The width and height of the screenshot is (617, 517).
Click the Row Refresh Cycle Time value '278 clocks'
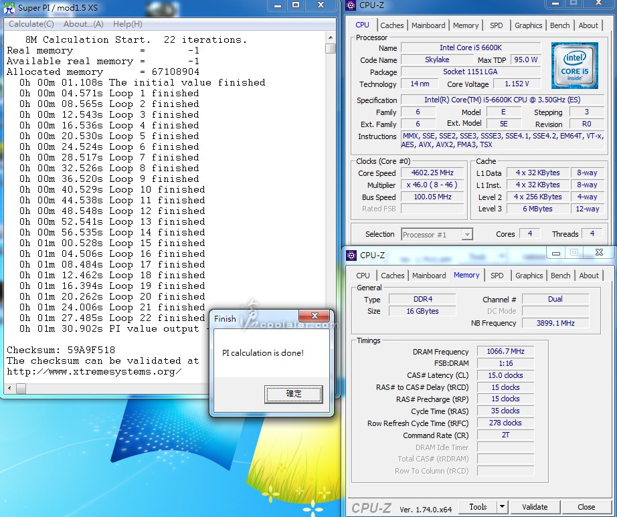pyautogui.click(x=505, y=423)
